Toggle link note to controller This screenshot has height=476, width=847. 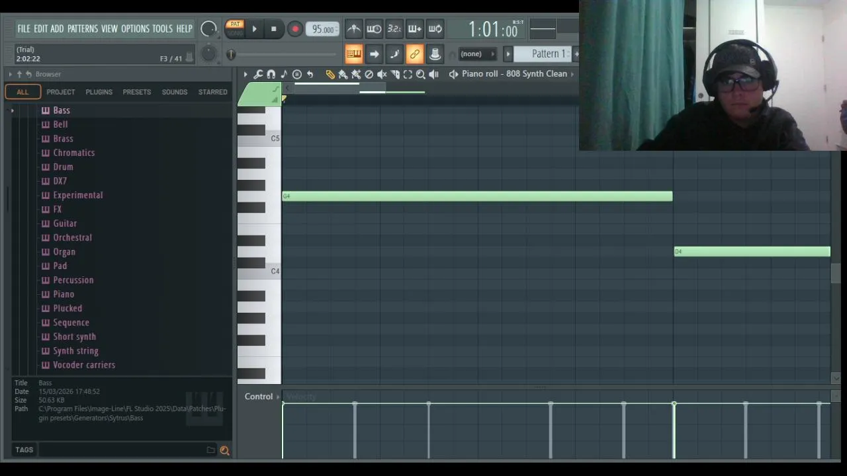tap(415, 54)
